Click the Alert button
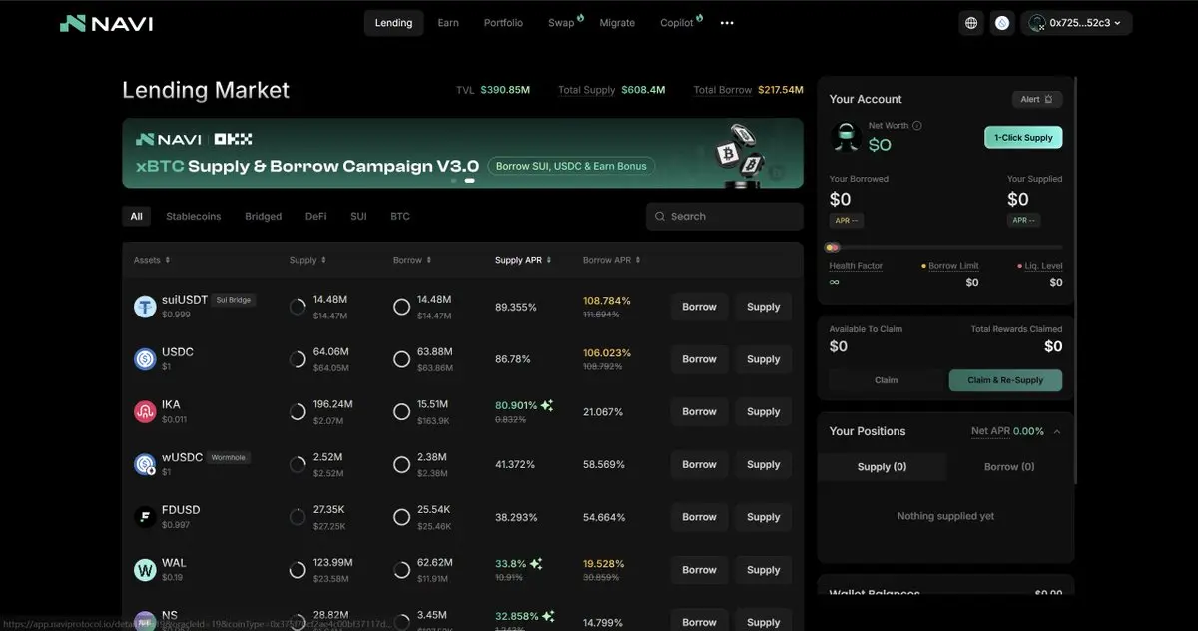This screenshot has height=631, width=1198. pyautogui.click(x=1037, y=99)
